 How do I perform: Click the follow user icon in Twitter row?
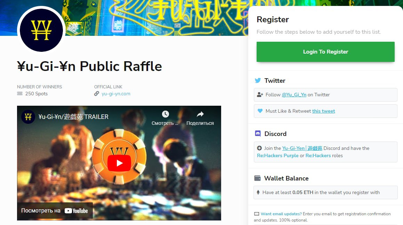260,95
